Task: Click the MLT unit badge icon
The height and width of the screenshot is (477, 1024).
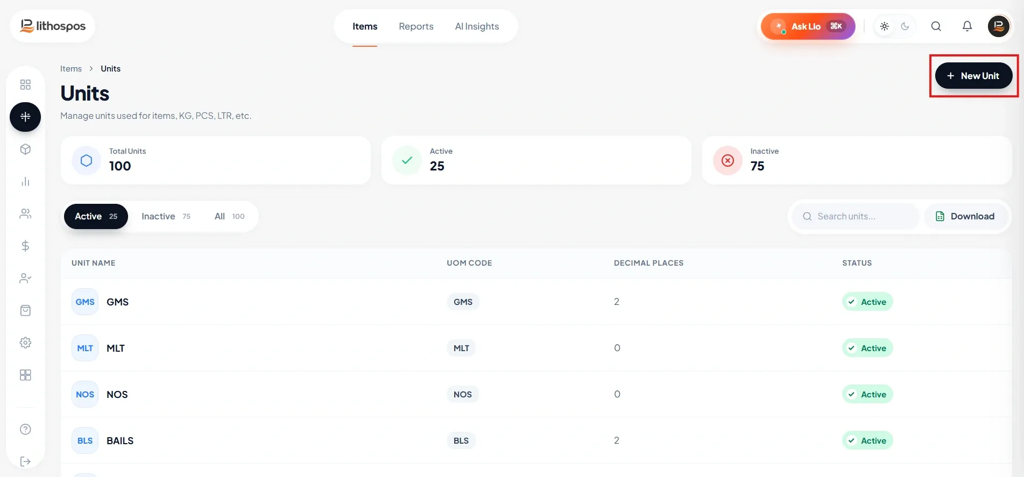Action: [85, 348]
